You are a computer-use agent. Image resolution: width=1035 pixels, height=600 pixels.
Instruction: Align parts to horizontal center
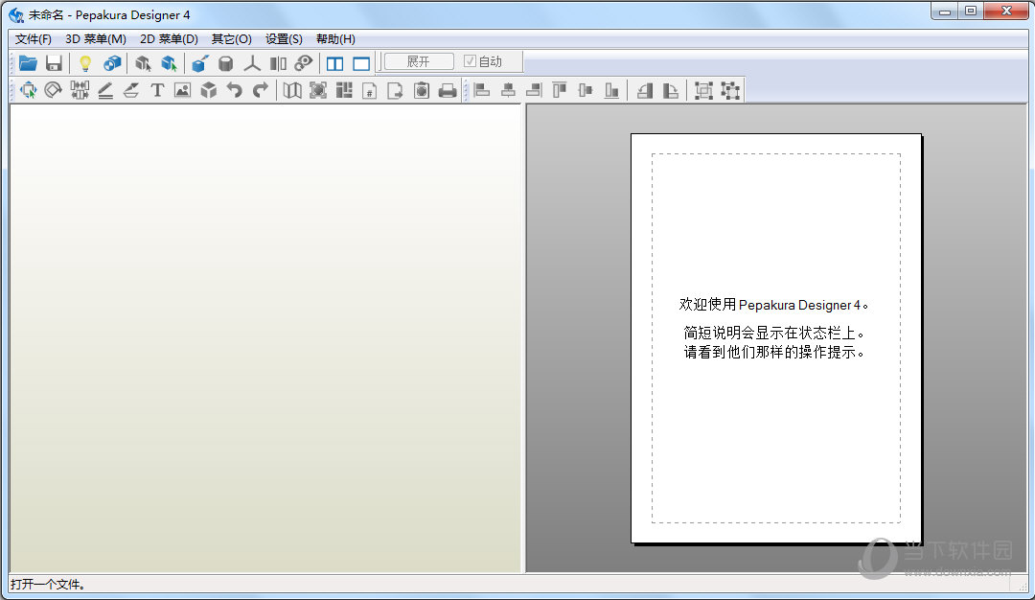pyautogui.click(x=508, y=90)
